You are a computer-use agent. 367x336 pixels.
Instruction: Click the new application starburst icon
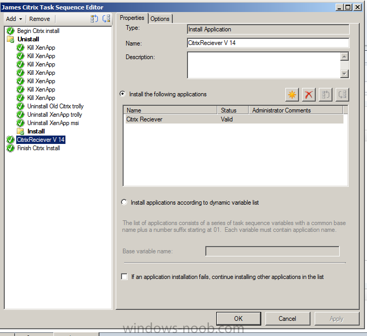(x=292, y=95)
